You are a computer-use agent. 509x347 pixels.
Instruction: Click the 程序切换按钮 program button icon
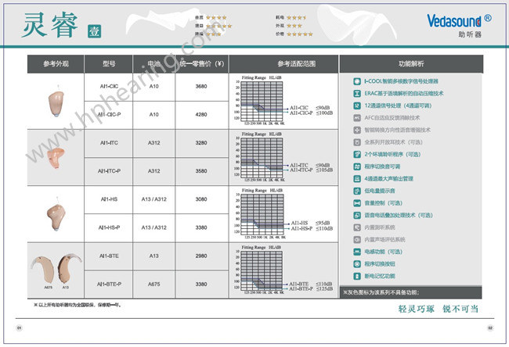[x=357, y=264]
